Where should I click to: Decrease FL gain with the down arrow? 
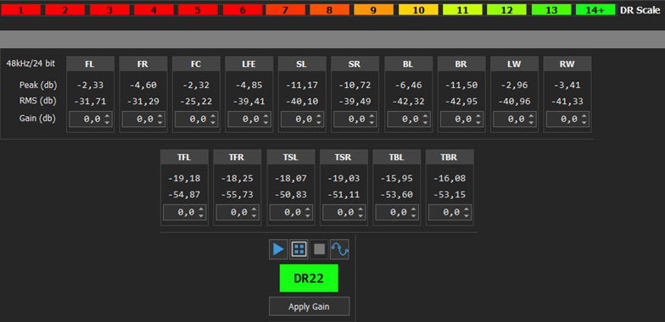107,123
